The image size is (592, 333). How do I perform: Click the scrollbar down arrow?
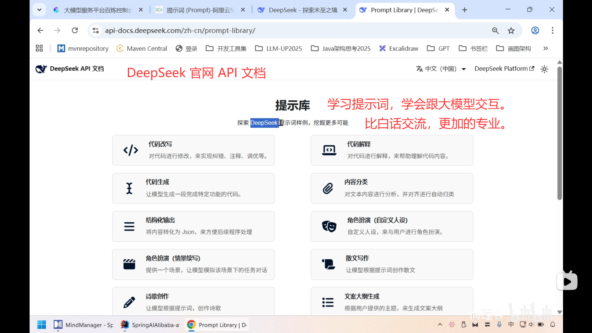point(560,312)
